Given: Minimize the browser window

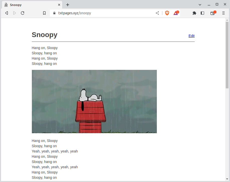Looking at the screenshot, I should (x=209, y=5).
